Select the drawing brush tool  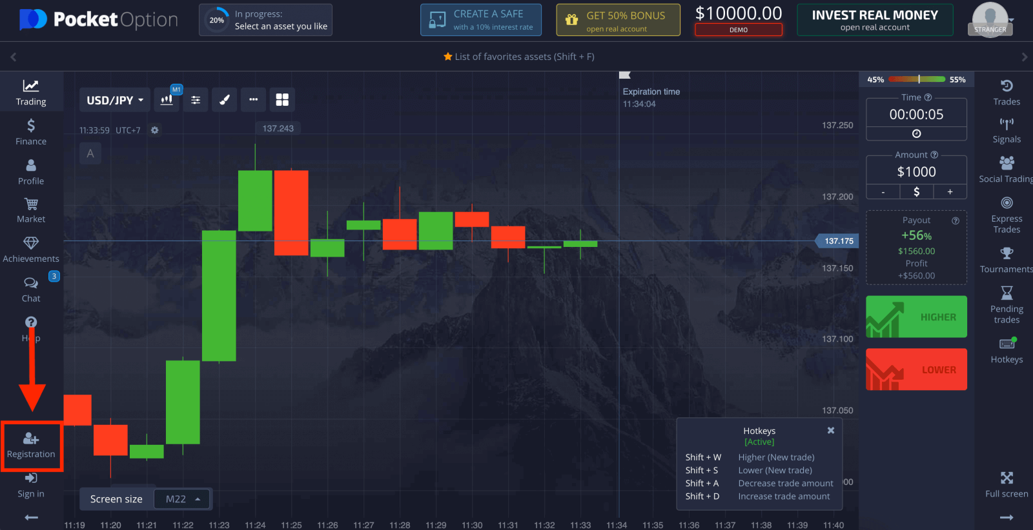pos(225,100)
